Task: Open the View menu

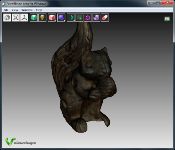Action: (x=15, y=10)
